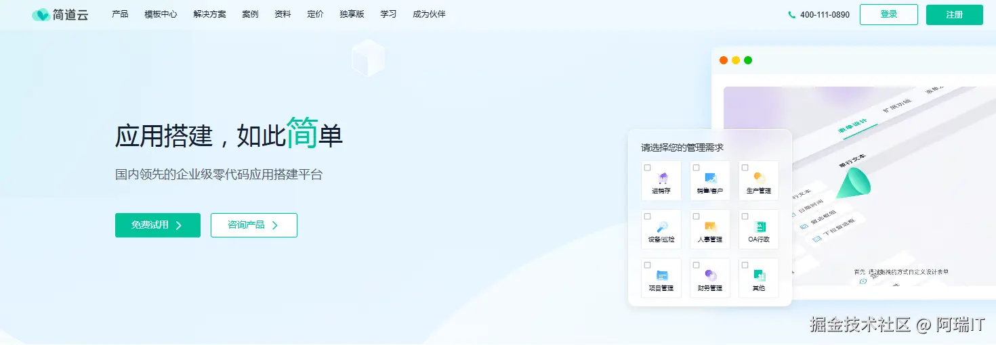
Task: Click the red dot in the mock window
Action: [724, 60]
